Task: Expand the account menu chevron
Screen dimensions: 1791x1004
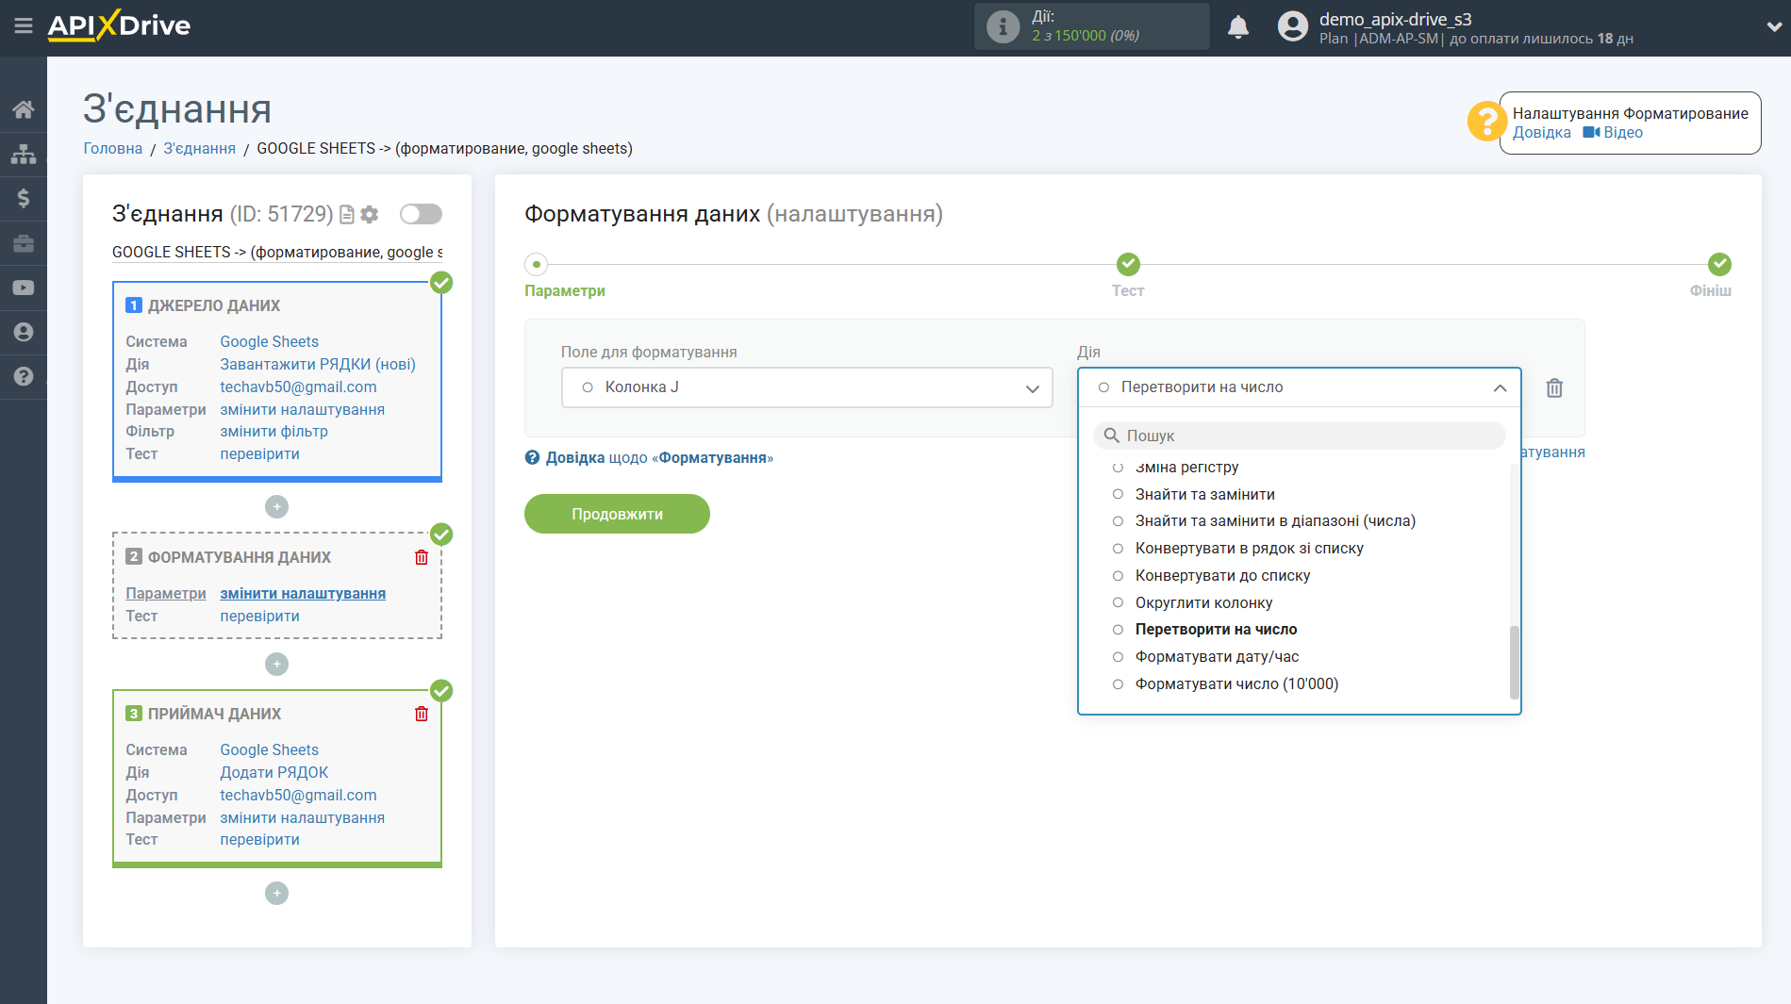Action: tap(1773, 27)
